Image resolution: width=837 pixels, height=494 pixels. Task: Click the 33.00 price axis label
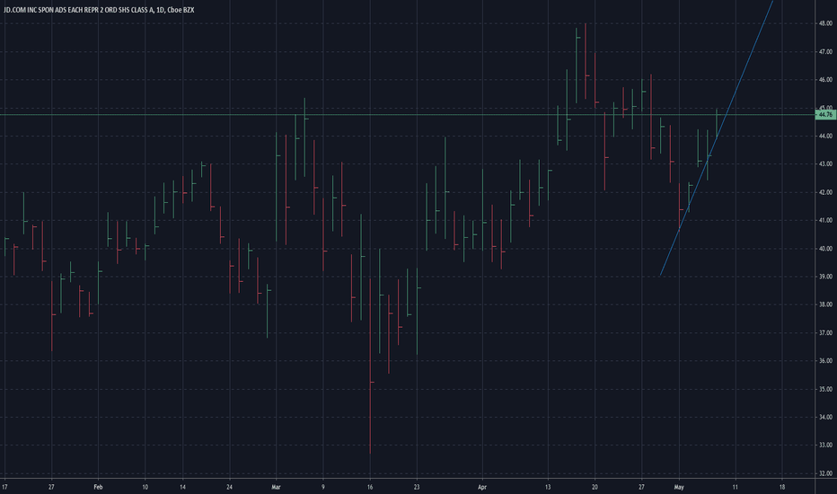825,445
